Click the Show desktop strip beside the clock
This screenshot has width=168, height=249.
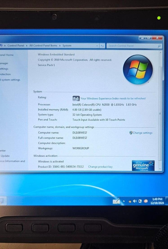pyautogui.click(x=167, y=201)
